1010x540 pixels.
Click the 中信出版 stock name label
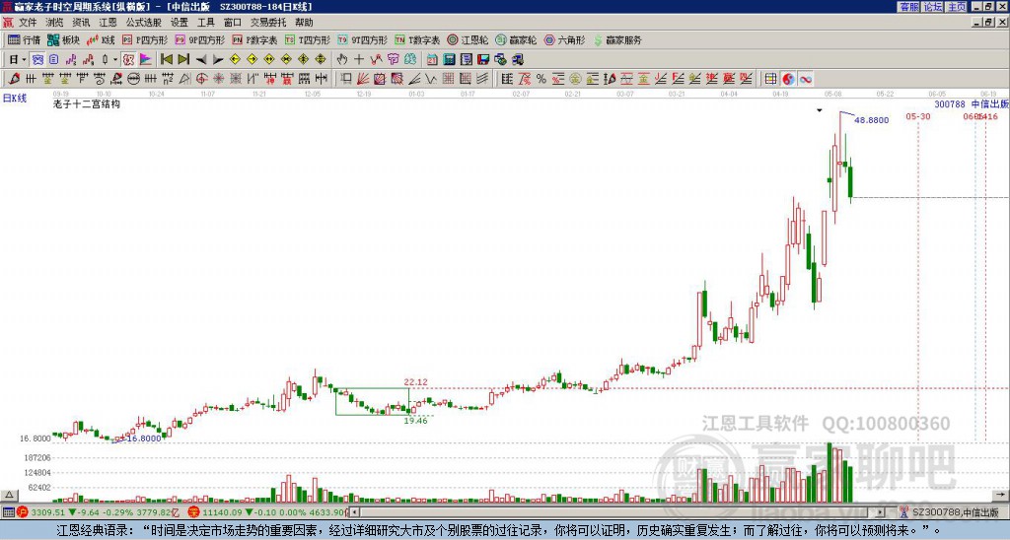[990, 103]
